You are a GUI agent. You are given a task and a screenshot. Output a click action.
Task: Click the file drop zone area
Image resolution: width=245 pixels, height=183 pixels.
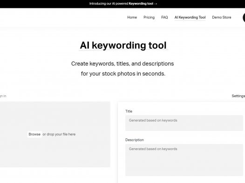(x=55, y=134)
